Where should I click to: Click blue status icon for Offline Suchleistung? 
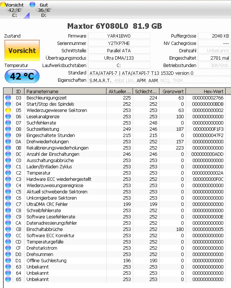(8, 260)
